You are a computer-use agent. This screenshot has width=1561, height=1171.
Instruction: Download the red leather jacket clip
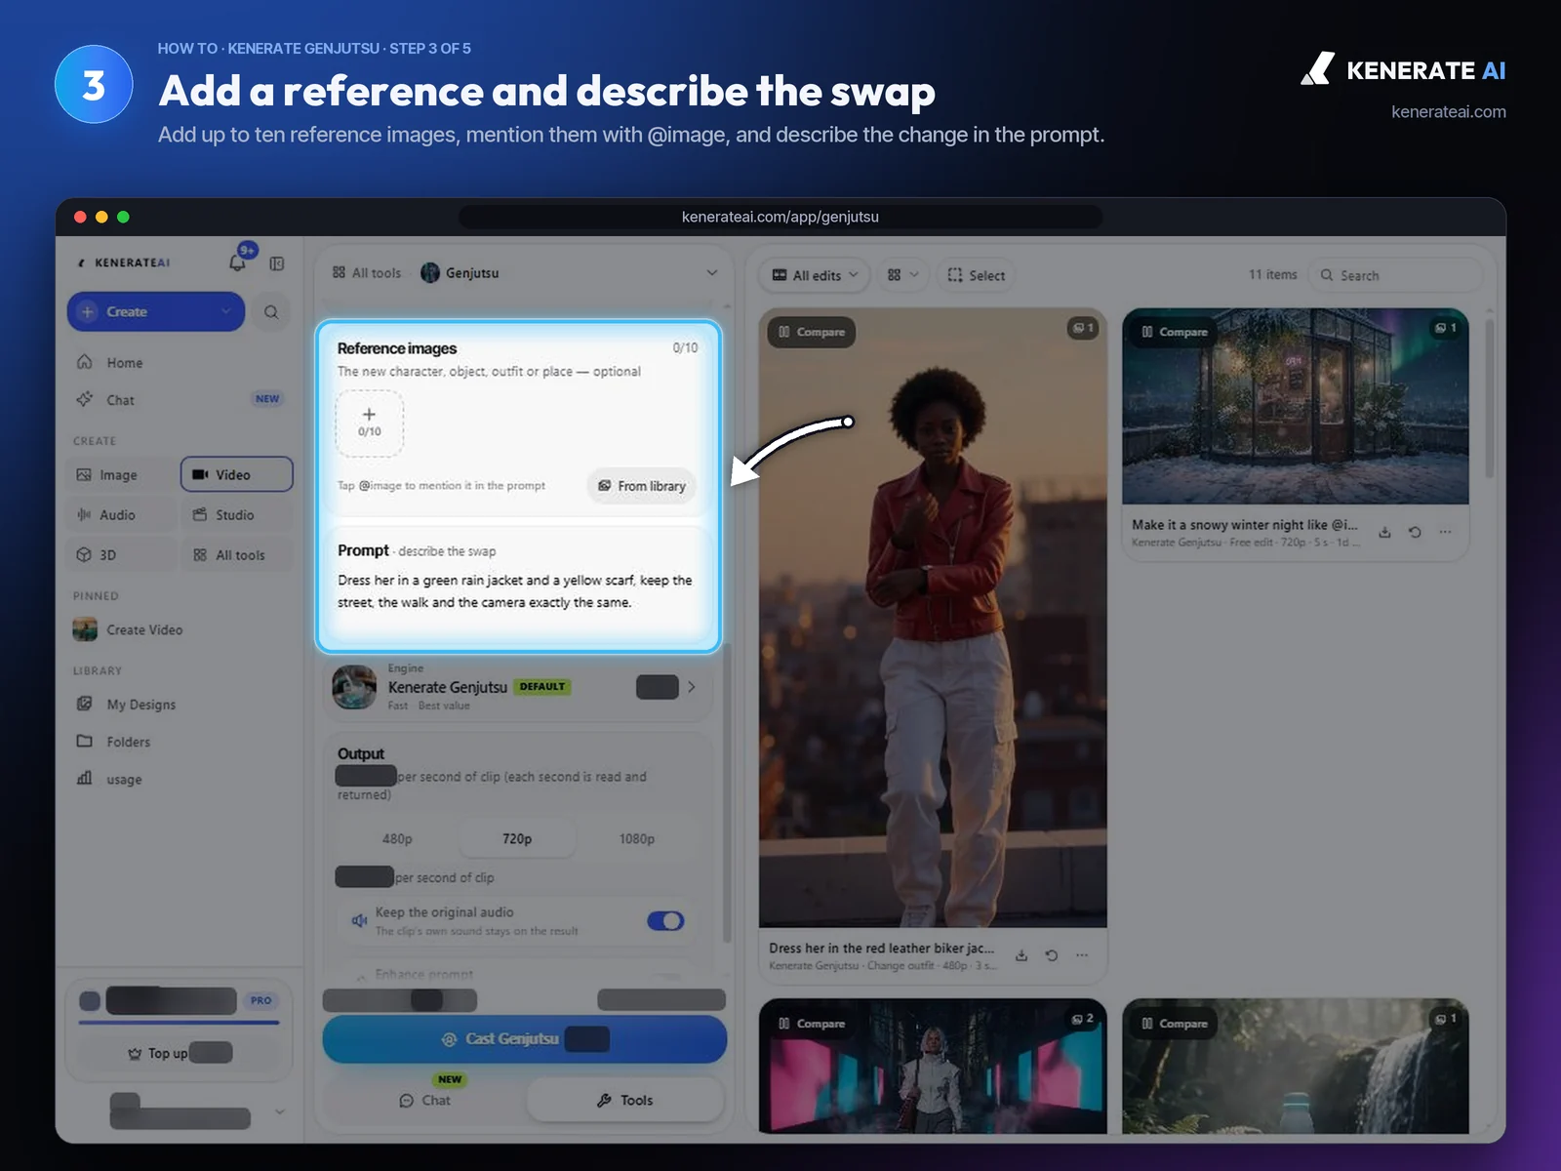point(1021,955)
